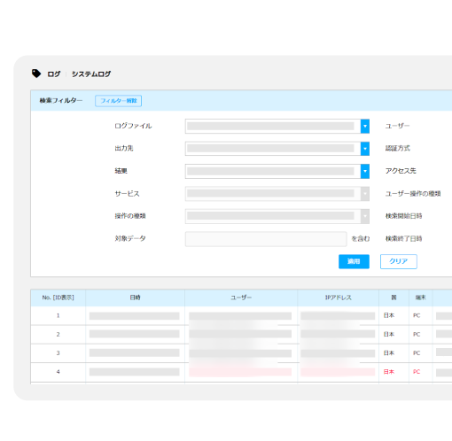Screen dimensions: 452x441
Task: Select the ログ breadcrumb item
Action: (x=54, y=73)
